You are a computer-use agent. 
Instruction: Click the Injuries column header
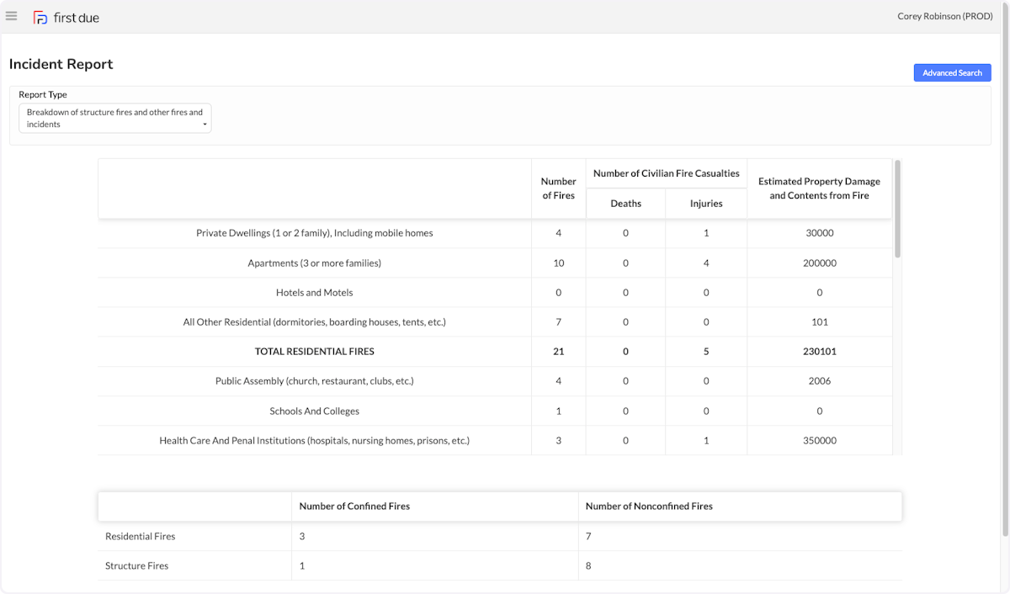[706, 204]
